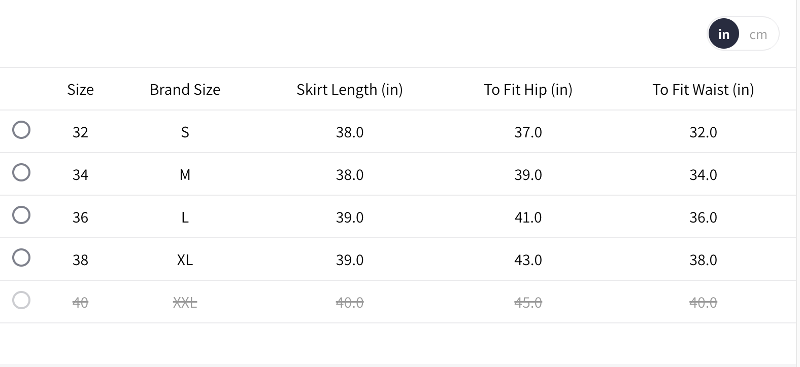Viewport: 800px width, 367px height.
Task: Select the 'in' unit toggle
Action: point(723,34)
